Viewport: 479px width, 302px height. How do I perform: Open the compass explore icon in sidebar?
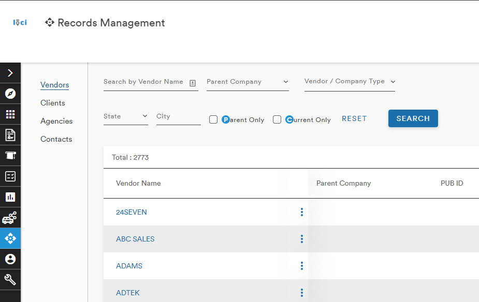(x=10, y=94)
